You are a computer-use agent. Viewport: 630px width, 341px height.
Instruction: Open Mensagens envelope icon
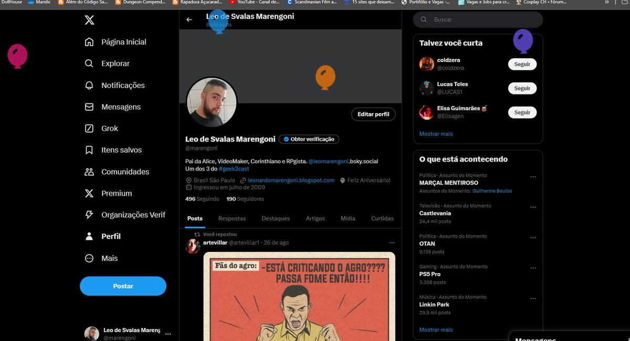(x=89, y=106)
